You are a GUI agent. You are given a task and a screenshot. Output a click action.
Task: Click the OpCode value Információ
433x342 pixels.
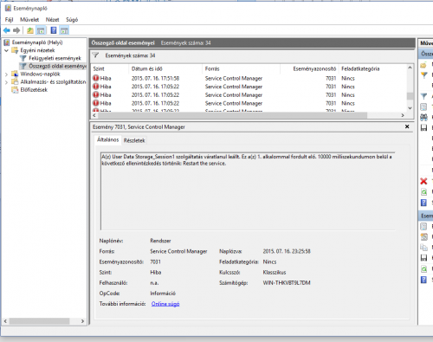[163, 294]
